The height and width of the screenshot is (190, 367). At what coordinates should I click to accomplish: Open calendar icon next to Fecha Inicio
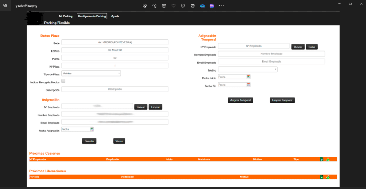pos(248,77)
